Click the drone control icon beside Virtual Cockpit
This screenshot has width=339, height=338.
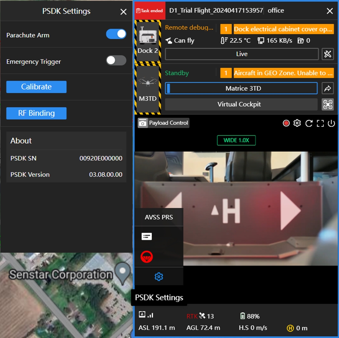click(x=328, y=104)
